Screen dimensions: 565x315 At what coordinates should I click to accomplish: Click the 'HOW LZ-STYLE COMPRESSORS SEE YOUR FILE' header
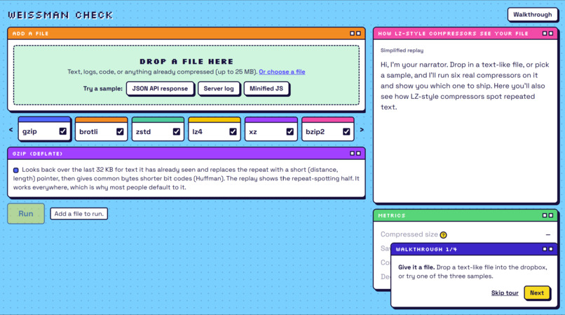tap(465, 34)
